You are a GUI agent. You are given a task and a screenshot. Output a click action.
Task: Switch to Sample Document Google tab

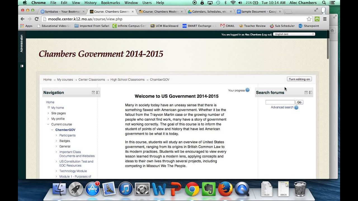(259, 11)
